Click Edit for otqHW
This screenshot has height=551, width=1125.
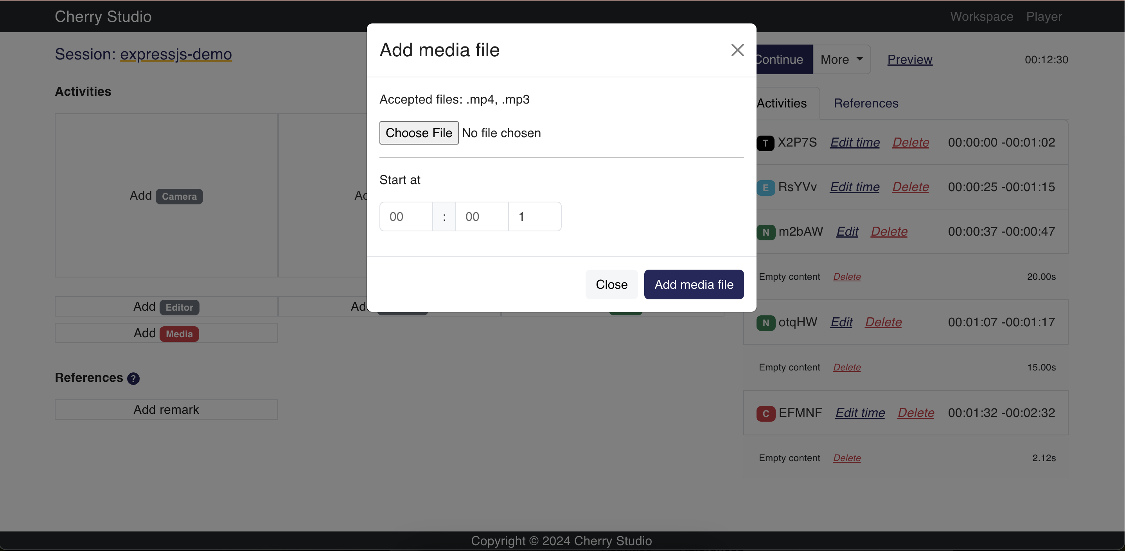[x=841, y=322]
